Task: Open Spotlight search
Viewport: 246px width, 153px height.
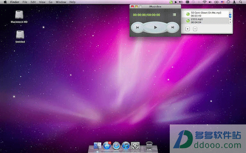Action: click(x=241, y=2)
